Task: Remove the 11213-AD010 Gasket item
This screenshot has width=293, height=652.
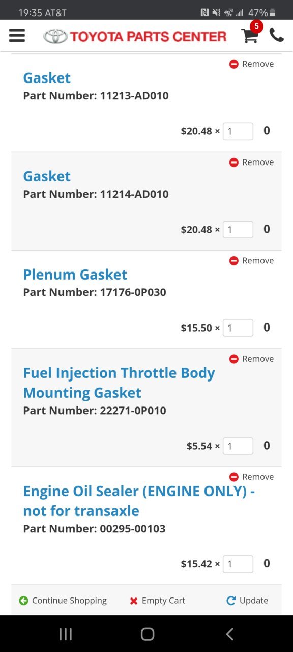Action: (x=251, y=64)
